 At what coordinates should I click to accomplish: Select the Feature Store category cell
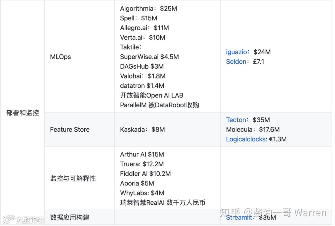point(70,130)
